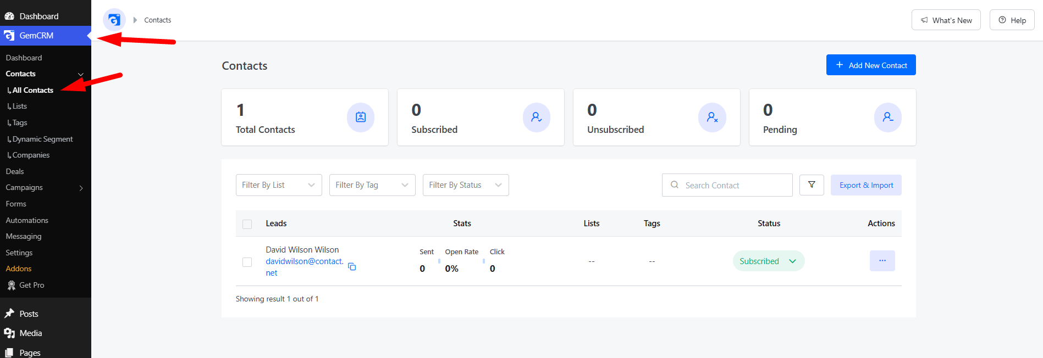Open Companies submenu item

(x=31, y=155)
